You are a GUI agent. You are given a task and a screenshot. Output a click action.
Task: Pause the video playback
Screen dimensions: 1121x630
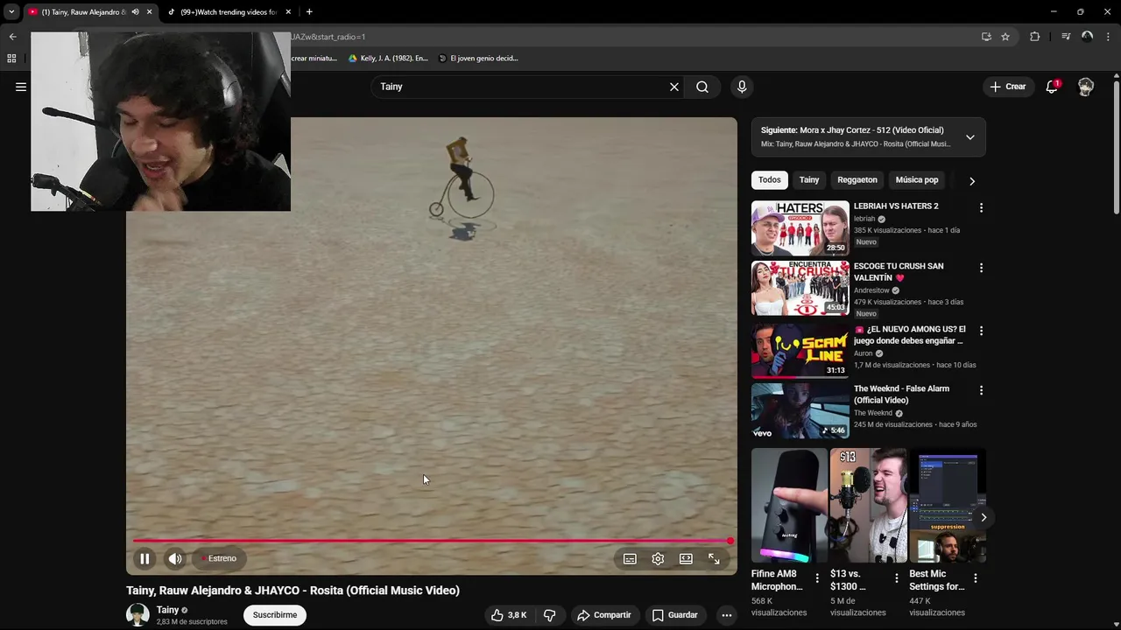click(145, 558)
